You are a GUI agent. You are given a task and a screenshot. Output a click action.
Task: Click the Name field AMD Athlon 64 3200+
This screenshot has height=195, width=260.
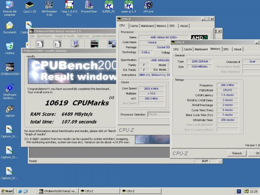tap(164, 37)
